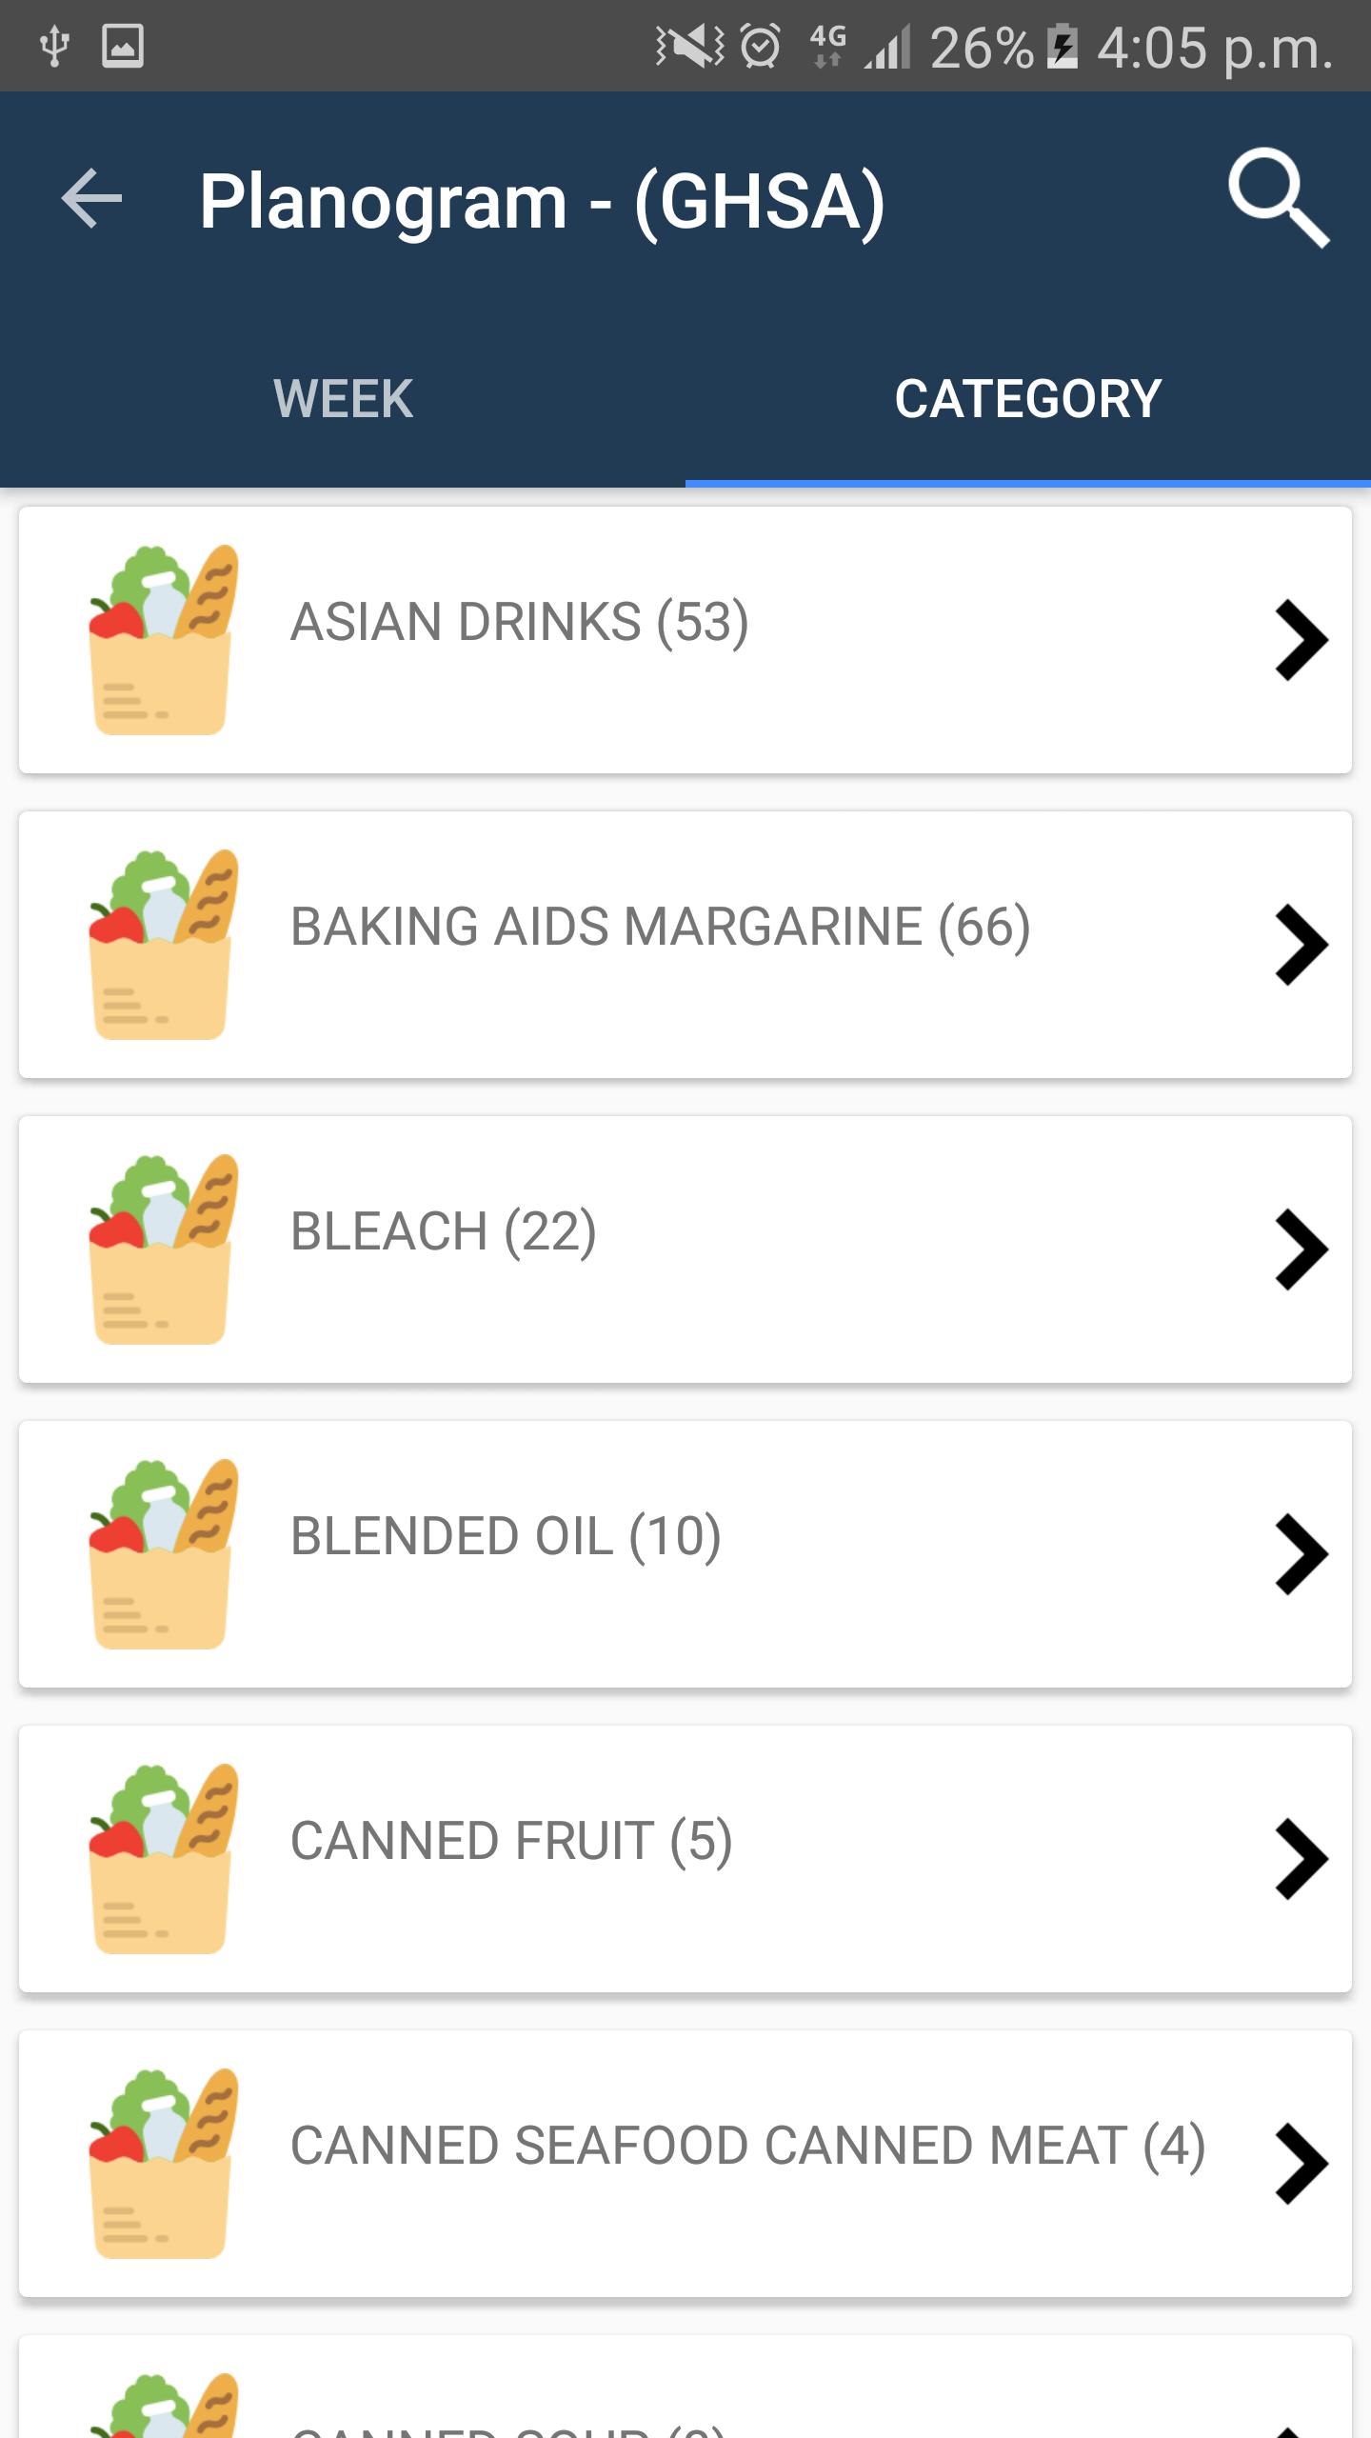This screenshot has width=1371, height=2438.
Task: Expand Blended Oil chevron arrow
Action: pos(1301,1554)
